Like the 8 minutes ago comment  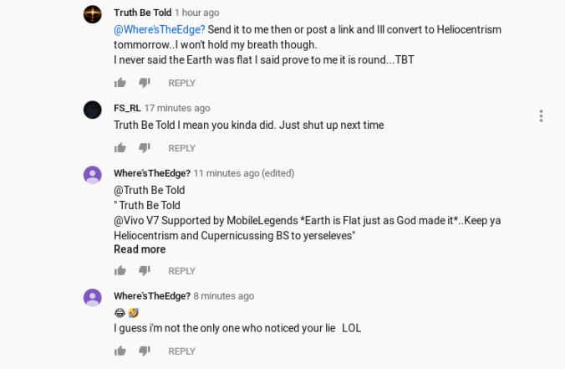(120, 351)
